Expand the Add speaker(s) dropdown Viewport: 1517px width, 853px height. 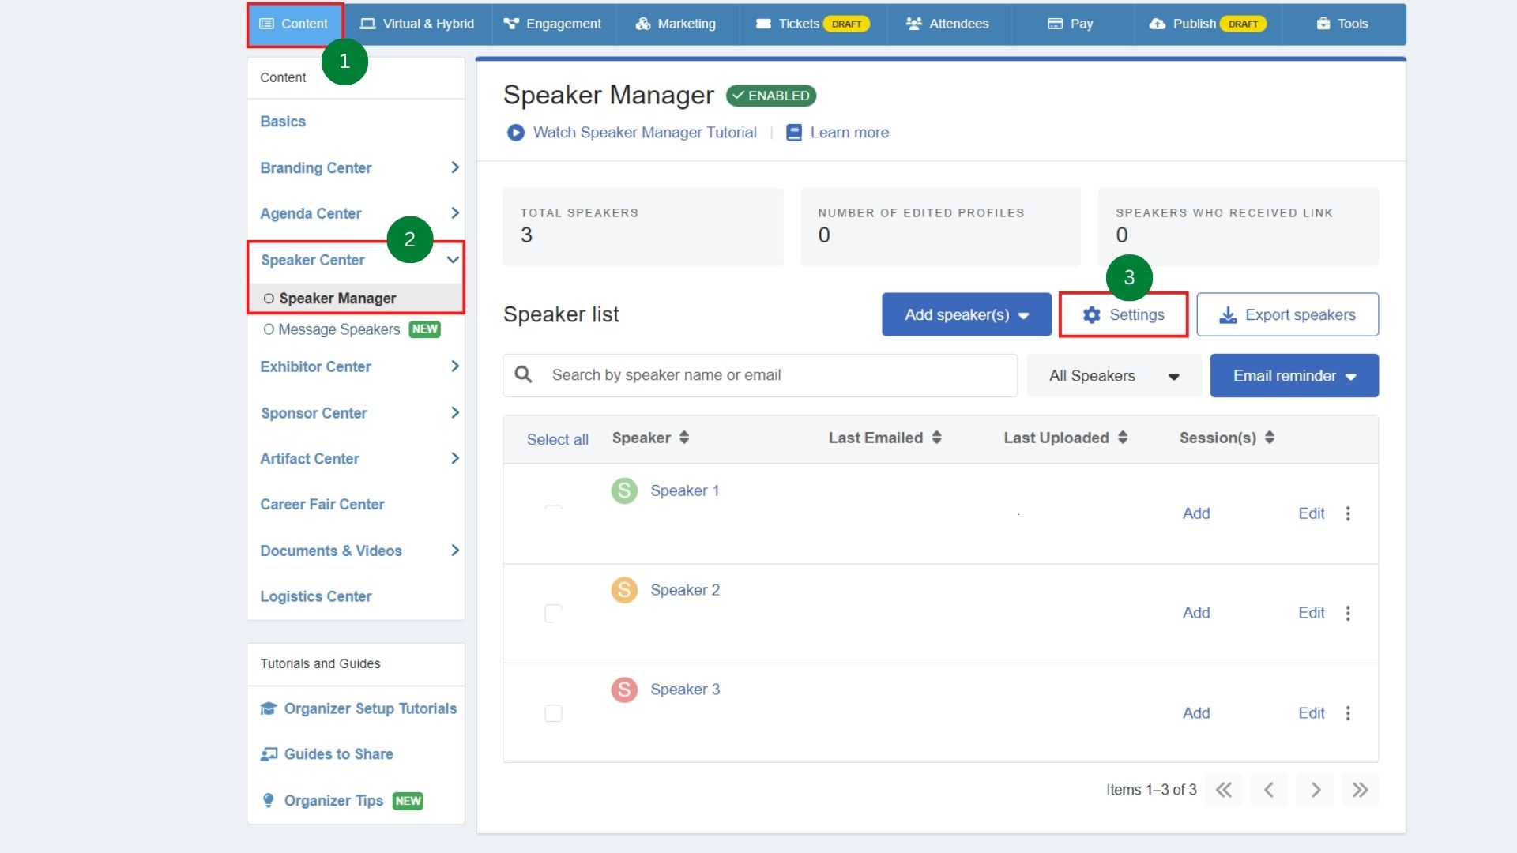click(x=966, y=315)
